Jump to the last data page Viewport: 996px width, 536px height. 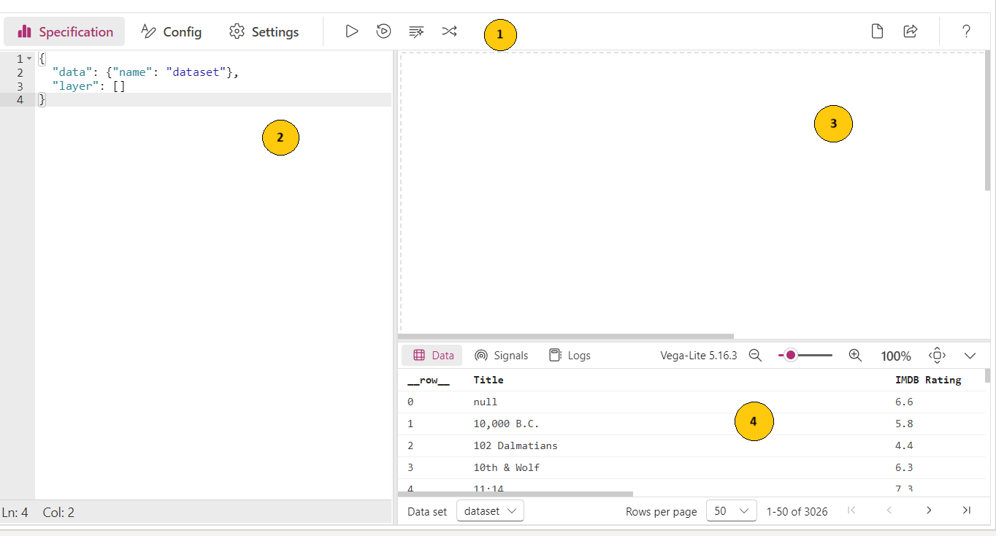tap(966, 510)
